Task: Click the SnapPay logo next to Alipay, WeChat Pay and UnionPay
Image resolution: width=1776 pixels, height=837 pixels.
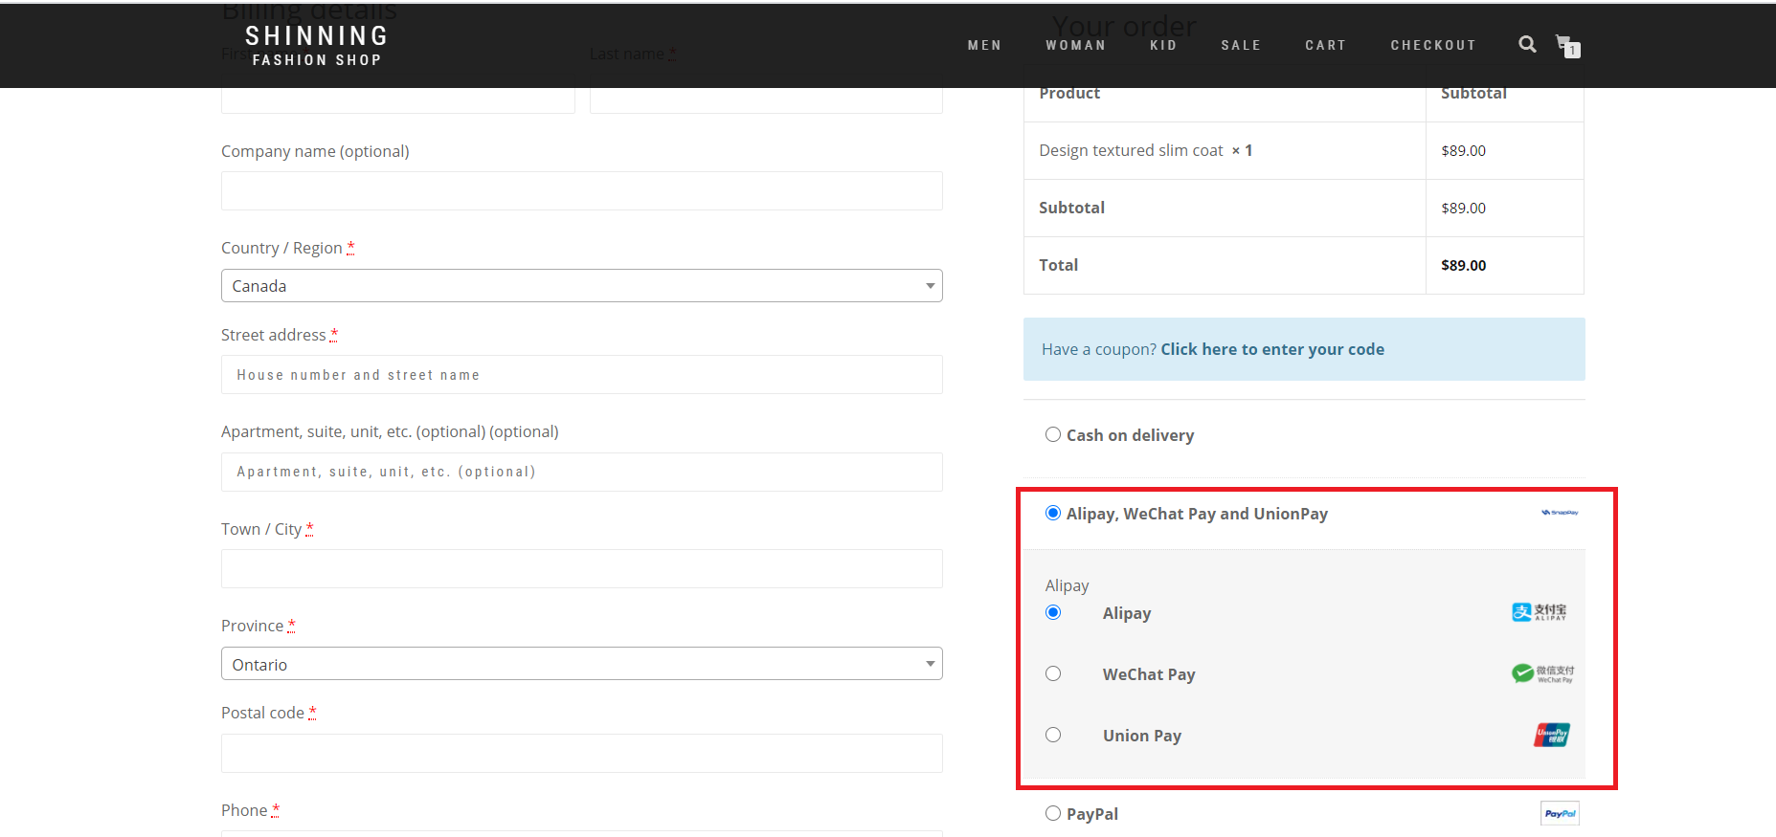Action: pos(1560,513)
